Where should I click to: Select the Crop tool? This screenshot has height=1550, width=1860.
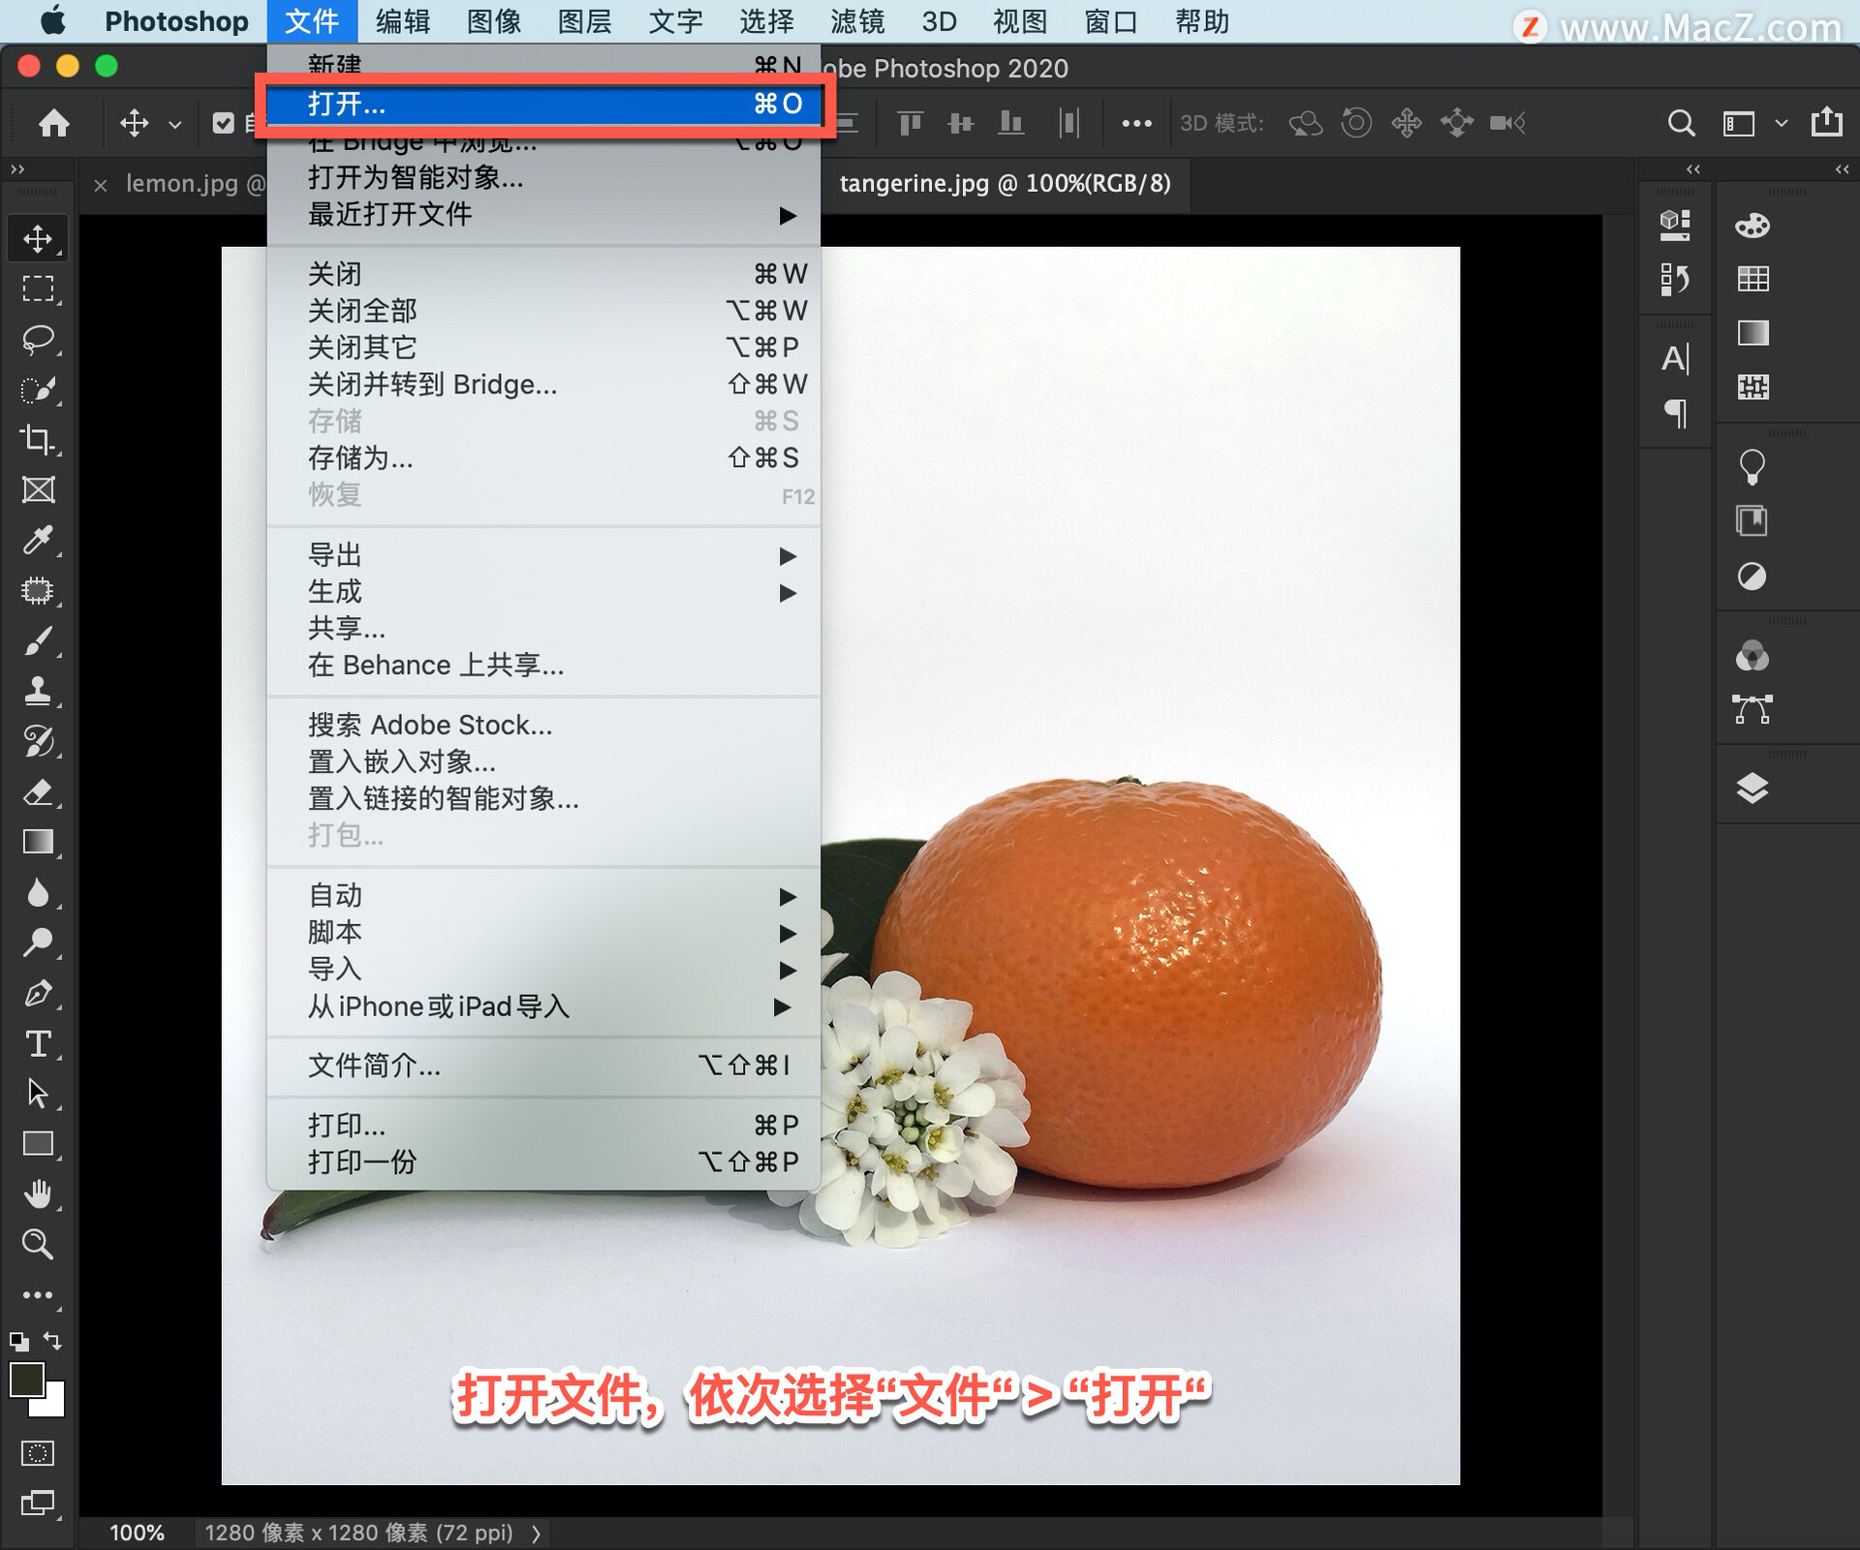[x=39, y=441]
